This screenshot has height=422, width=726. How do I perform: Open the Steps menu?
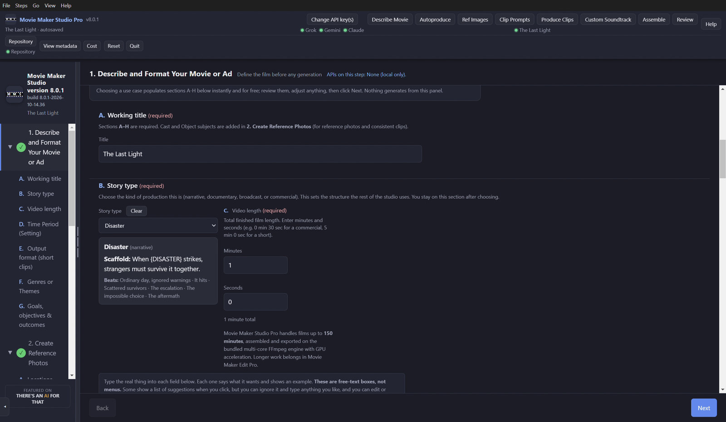click(x=21, y=5)
